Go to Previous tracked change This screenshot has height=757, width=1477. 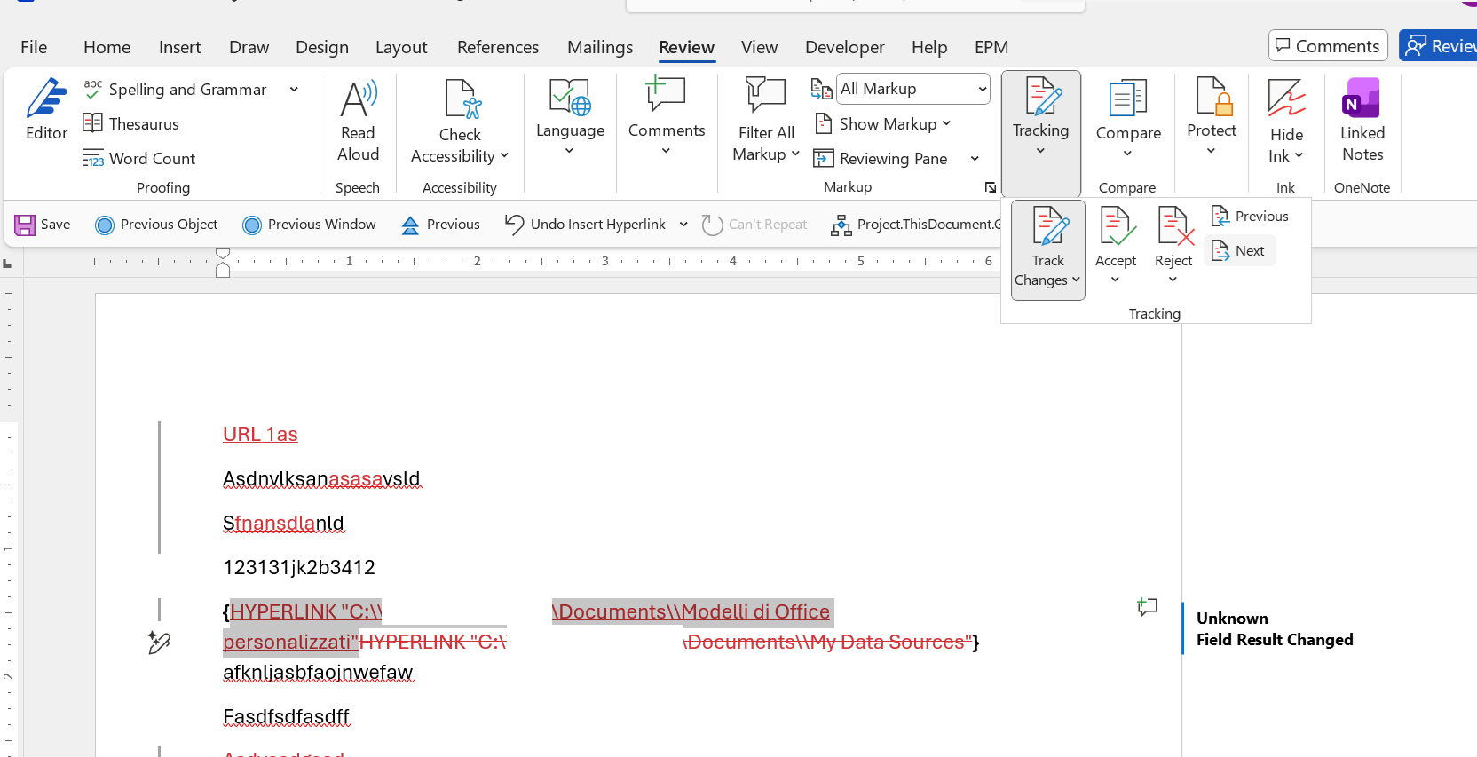[x=1250, y=216]
